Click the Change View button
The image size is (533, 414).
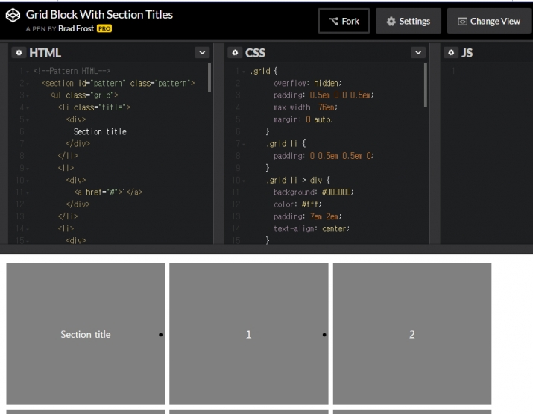coord(489,21)
